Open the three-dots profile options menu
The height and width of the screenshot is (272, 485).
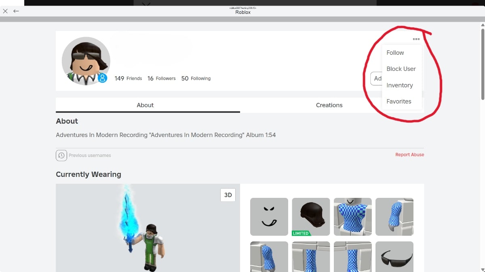(416, 39)
